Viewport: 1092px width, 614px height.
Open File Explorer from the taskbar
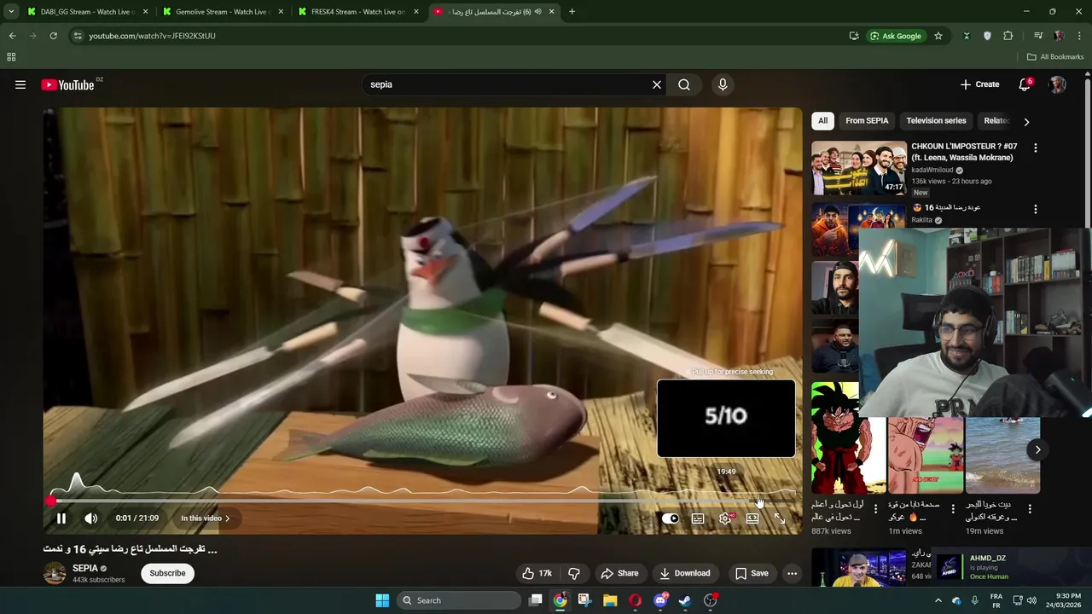610,600
